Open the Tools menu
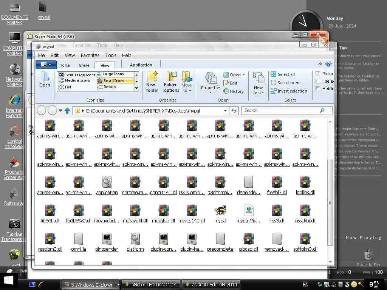 [111, 56]
